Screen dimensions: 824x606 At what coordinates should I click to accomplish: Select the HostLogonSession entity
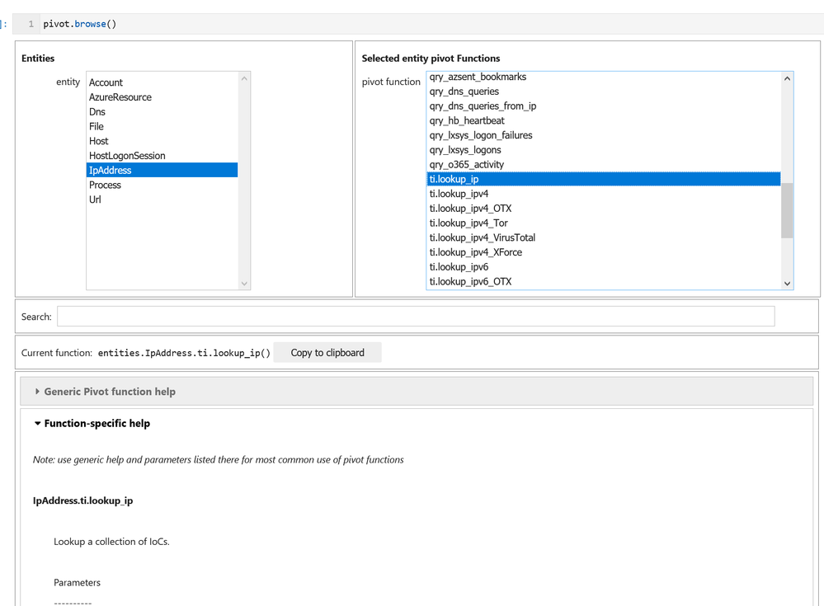point(162,156)
